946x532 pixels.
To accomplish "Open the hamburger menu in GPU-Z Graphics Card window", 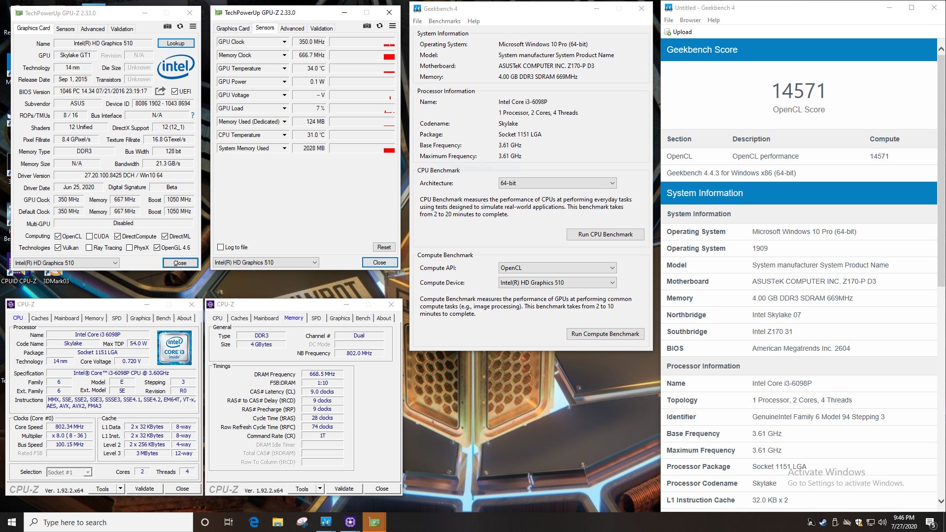I will click(193, 26).
